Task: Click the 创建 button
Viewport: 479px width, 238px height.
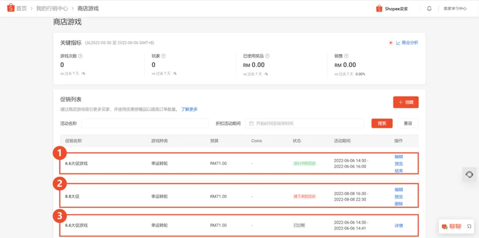Action: [406, 102]
